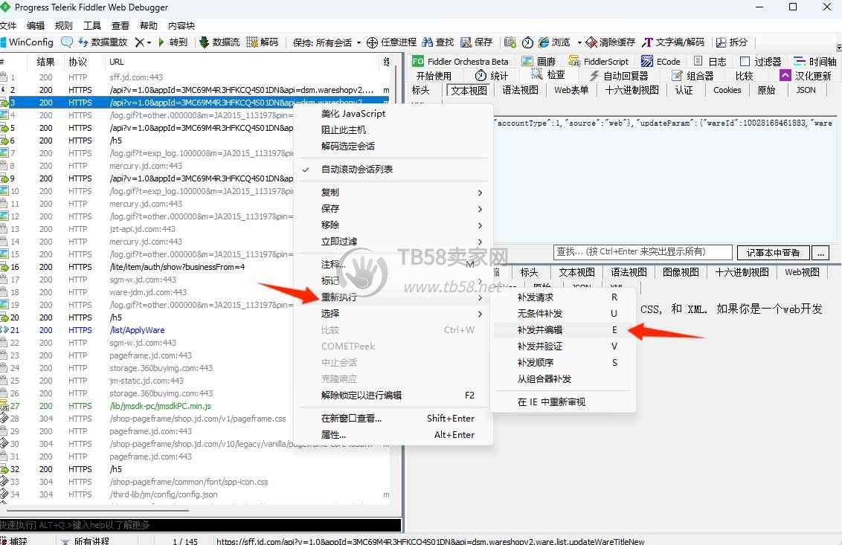
Task: Click the camera screenshot toolbar icon
Action: pyautogui.click(x=510, y=42)
